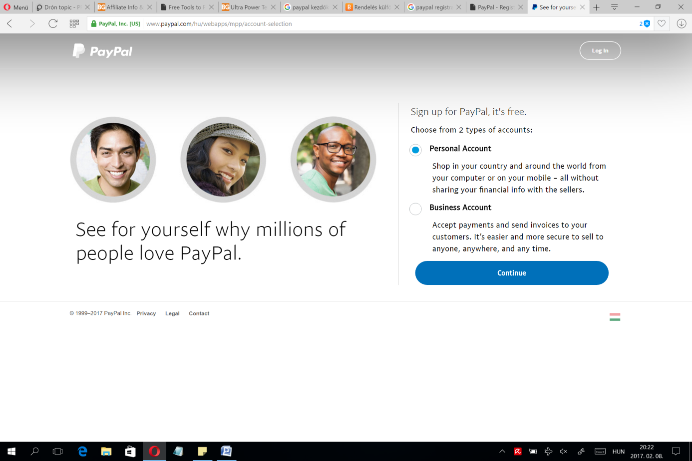692x461 pixels.
Task: Open Windows Store from taskbar
Action: [x=130, y=451]
